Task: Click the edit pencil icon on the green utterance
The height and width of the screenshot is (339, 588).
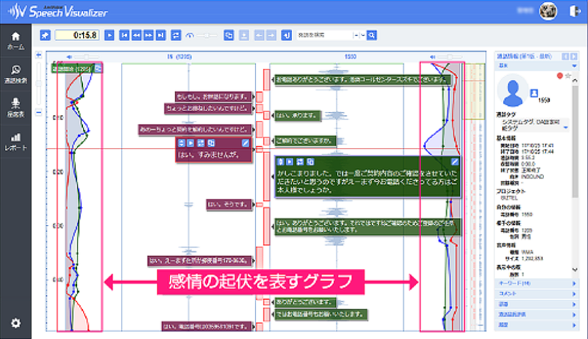Action: 455,161
